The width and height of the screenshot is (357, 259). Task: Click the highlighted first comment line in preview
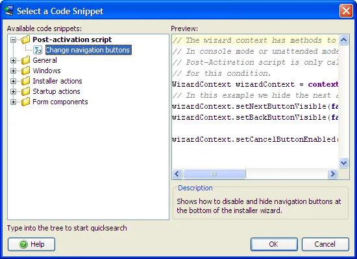[255, 40]
